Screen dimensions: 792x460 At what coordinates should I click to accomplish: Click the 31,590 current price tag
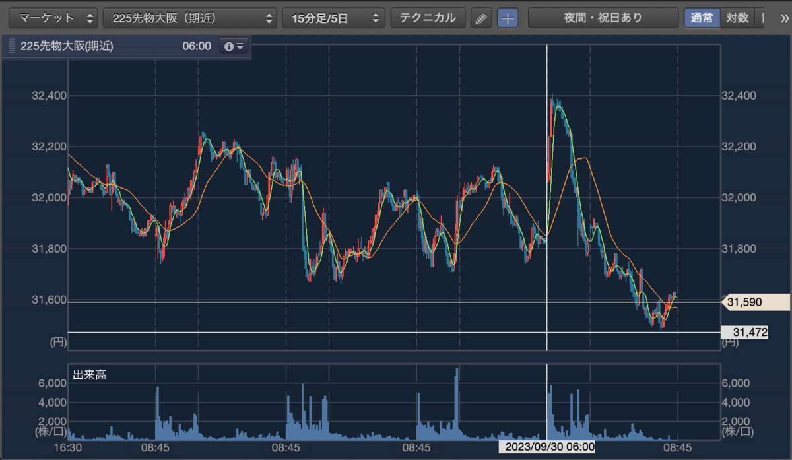(757, 303)
